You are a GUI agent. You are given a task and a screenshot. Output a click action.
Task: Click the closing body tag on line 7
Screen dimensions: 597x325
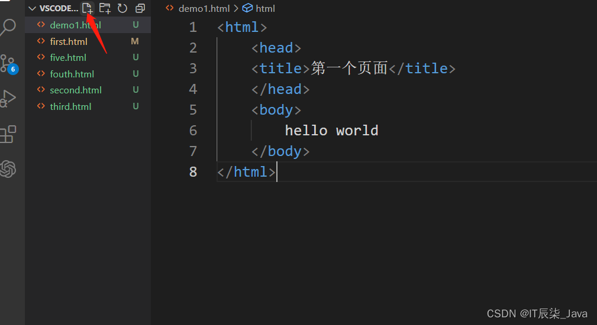tap(280, 151)
